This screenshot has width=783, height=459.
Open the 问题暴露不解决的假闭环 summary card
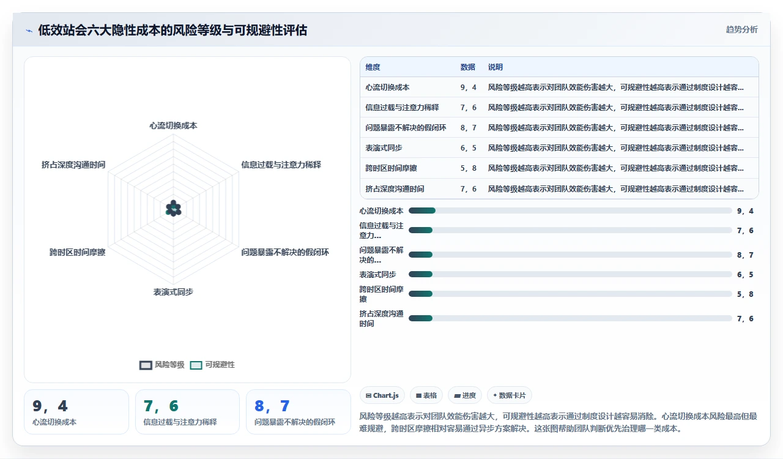pos(298,412)
